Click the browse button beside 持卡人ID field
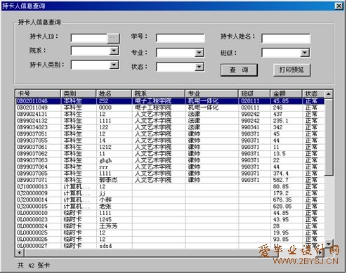 coord(113,38)
